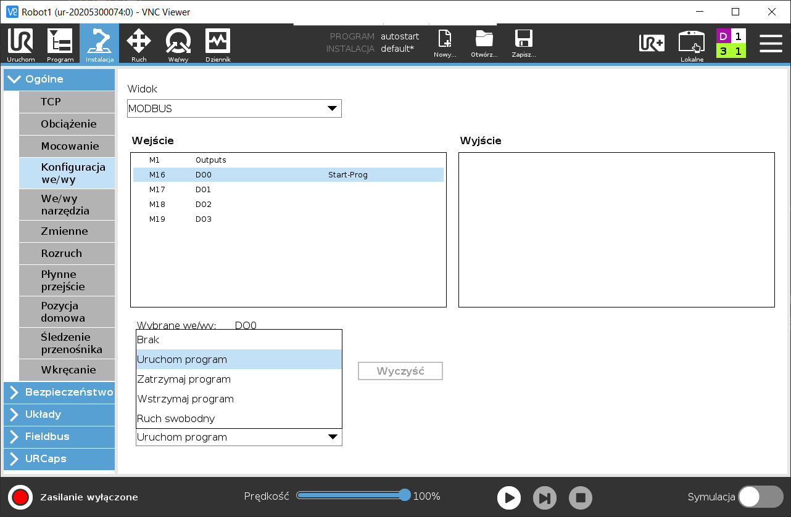Open the UR+ URCaps icon
The height and width of the screenshot is (517, 791).
pos(652,43)
